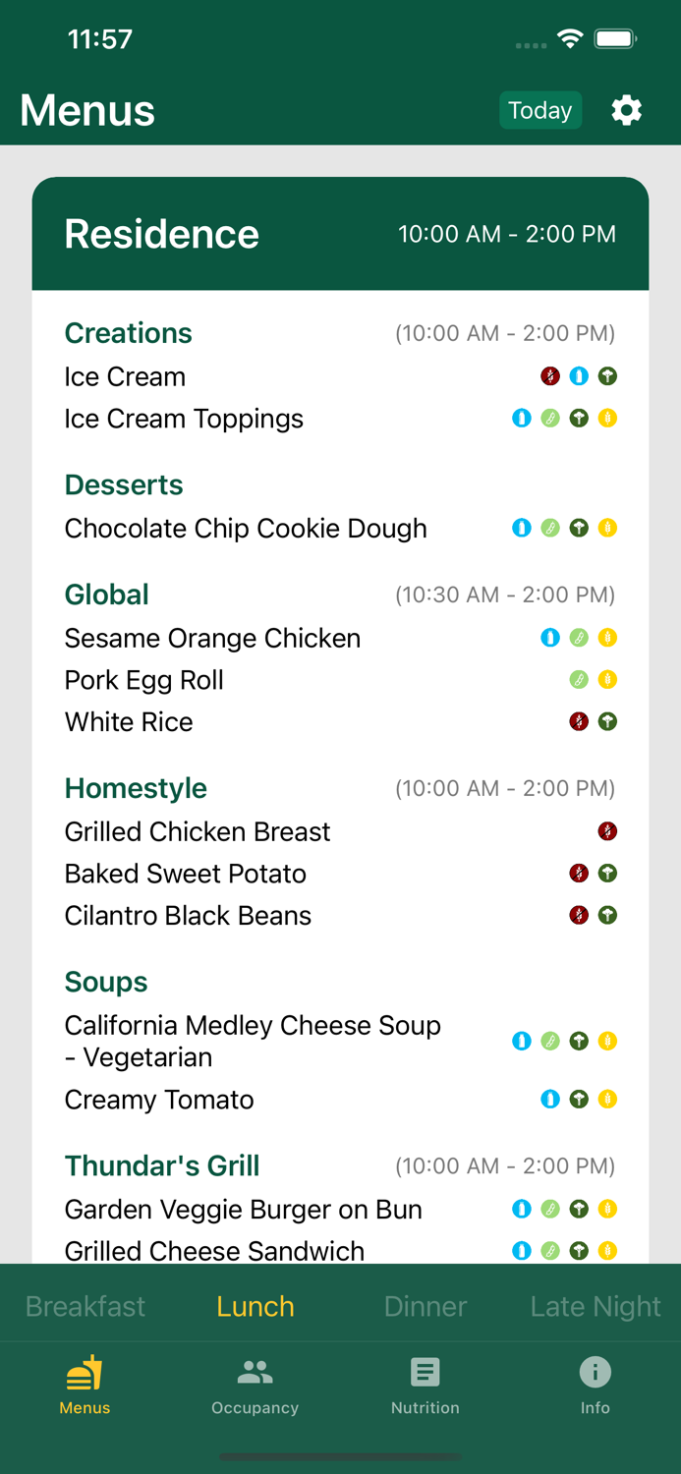Tap the vegan tree icon for Baked Sweet Potato
The image size is (681, 1474).
(607, 873)
